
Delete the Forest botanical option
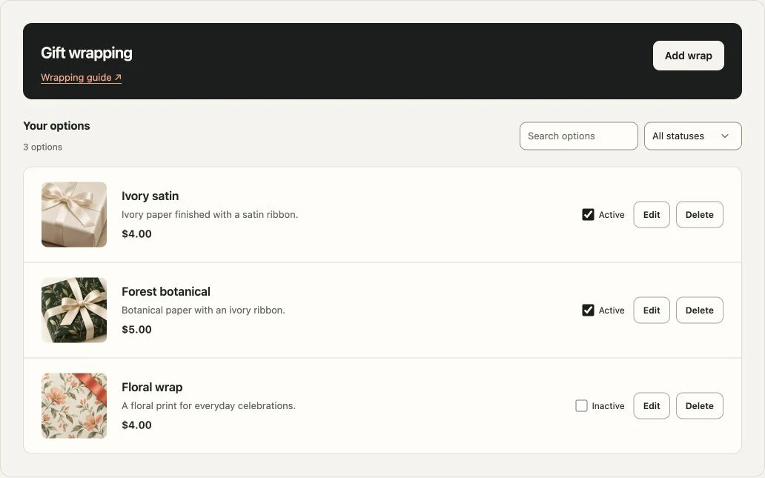[700, 311]
